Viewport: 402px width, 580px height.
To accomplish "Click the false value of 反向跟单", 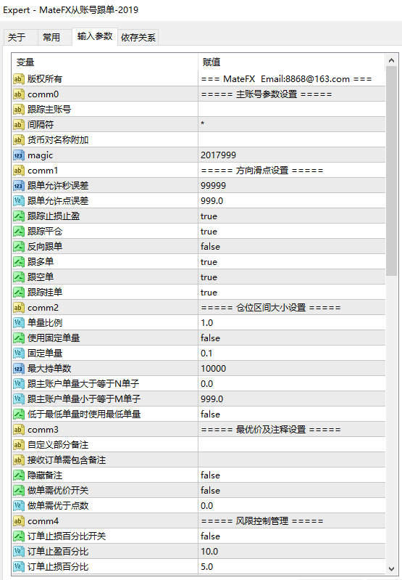I will click(x=210, y=246).
